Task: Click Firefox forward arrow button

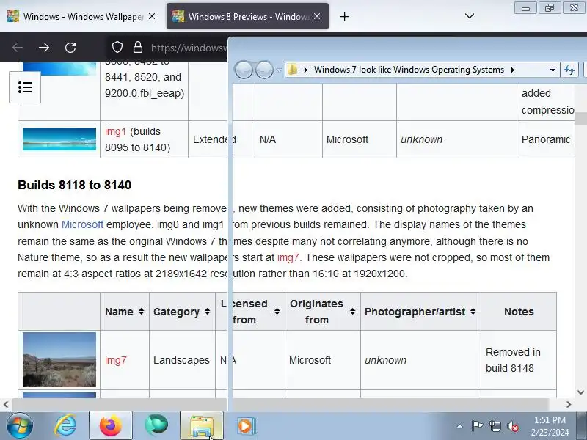Action: pos(44,48)
